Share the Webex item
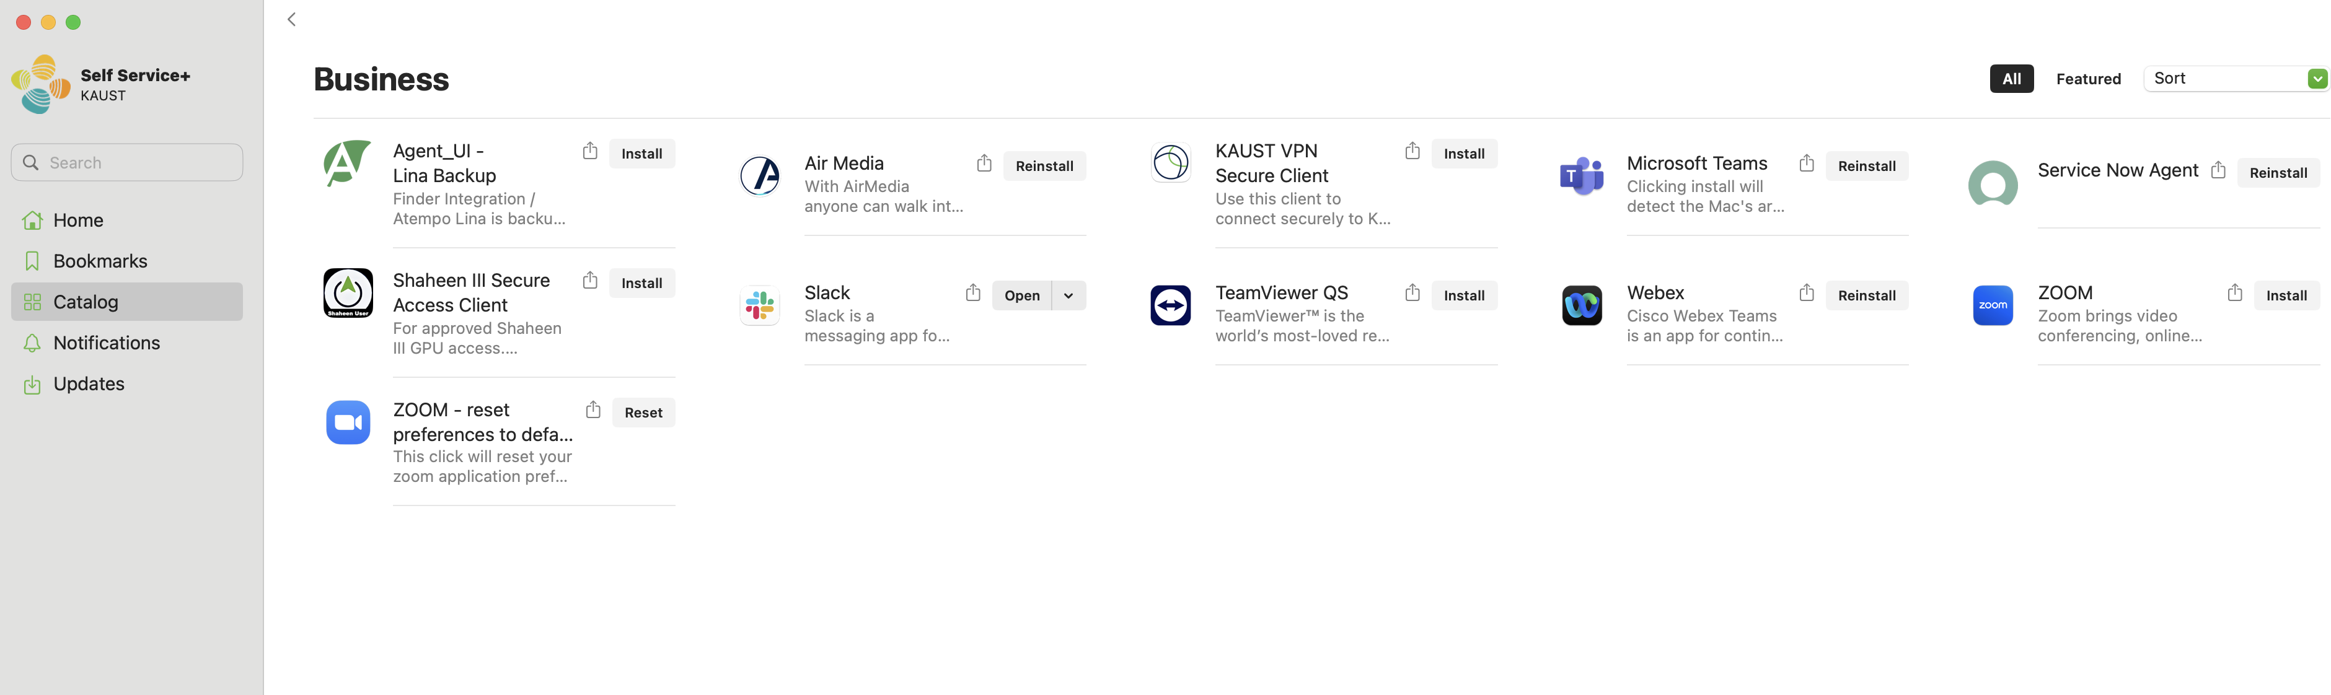Image resolution: width=2331 pixels, height=695 pixels. pyautogui.click(x=1807, y=293)
